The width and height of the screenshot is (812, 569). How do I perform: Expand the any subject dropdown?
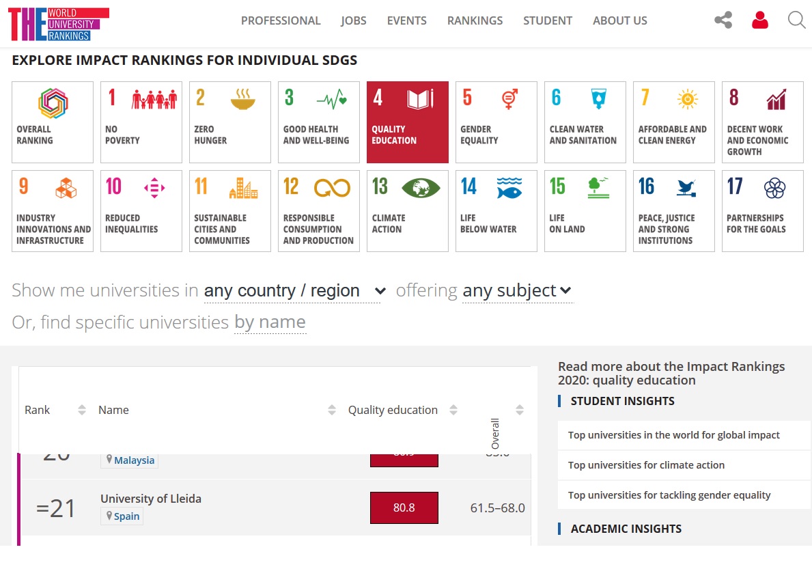[x=517, y=291]
